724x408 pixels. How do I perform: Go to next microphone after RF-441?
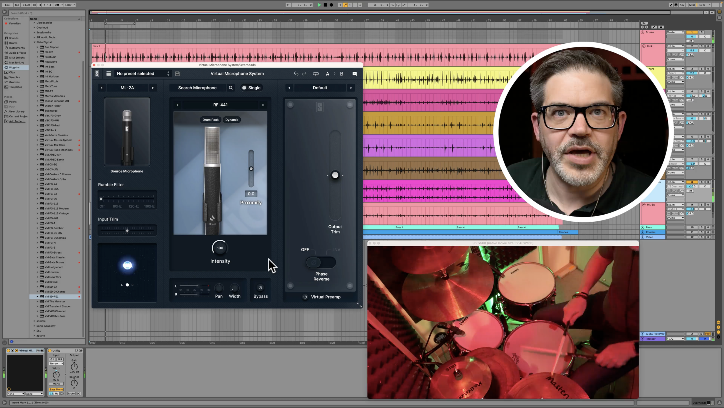coord(263,105)
